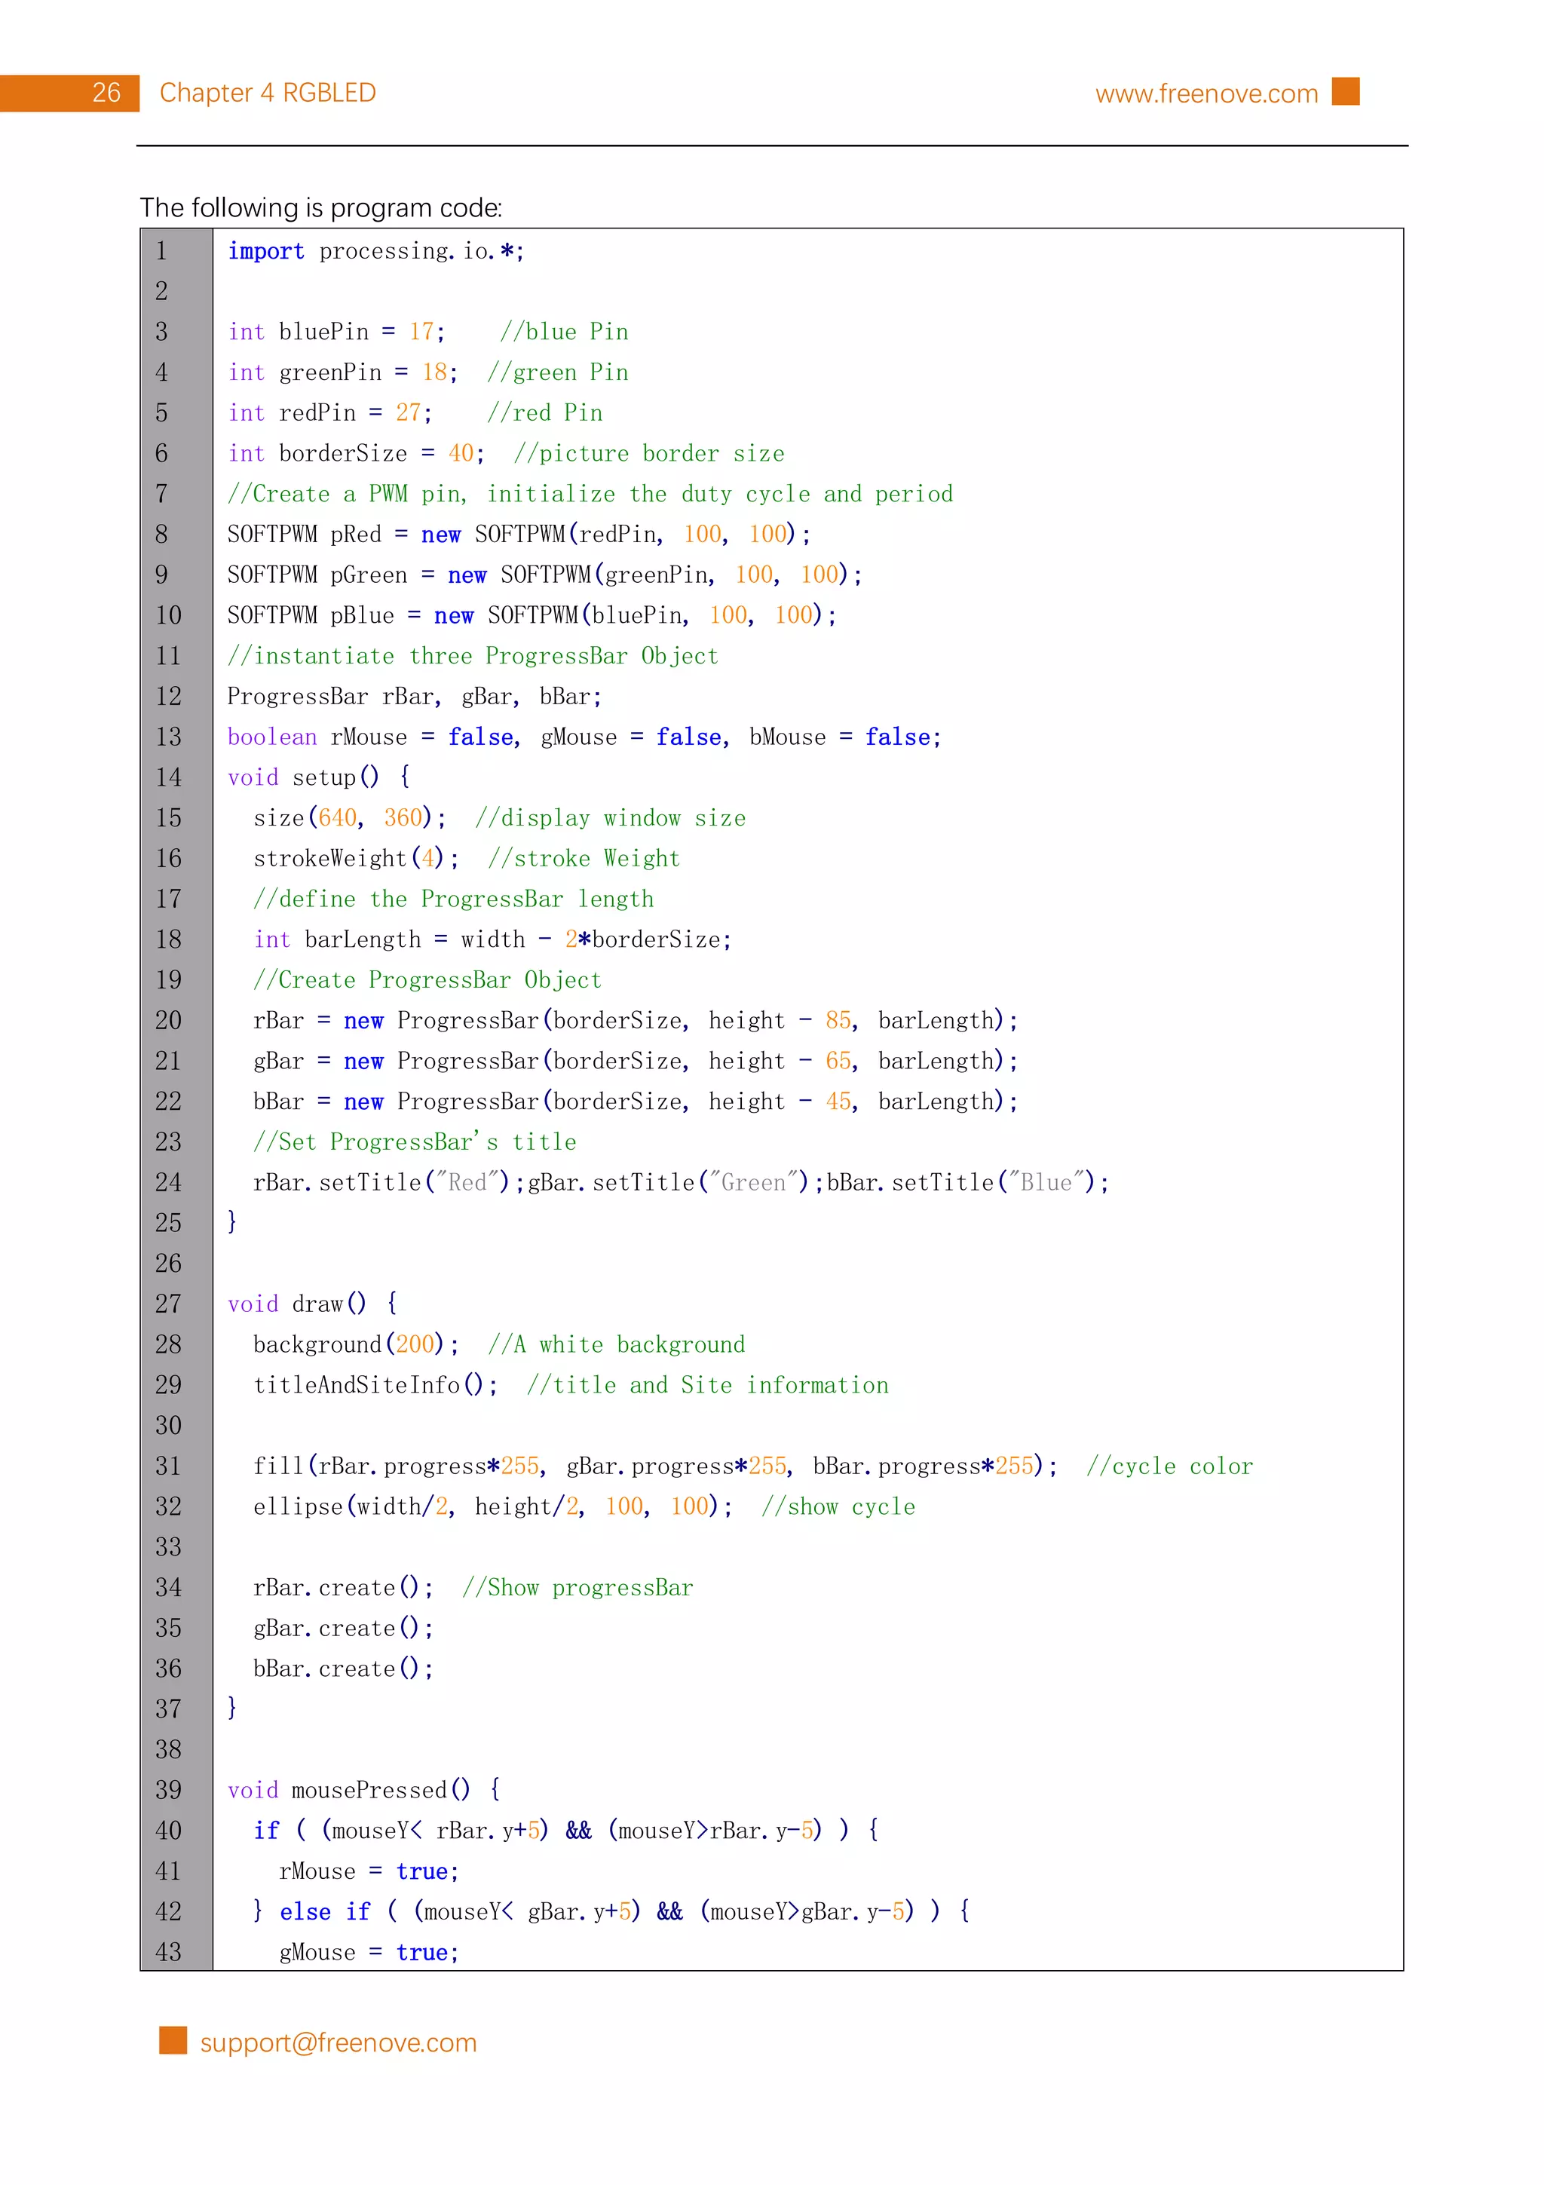This screenshot has width=1544, height=2185.
Task: Select comment '//Show progressBar'
Action: point(577,1587)
